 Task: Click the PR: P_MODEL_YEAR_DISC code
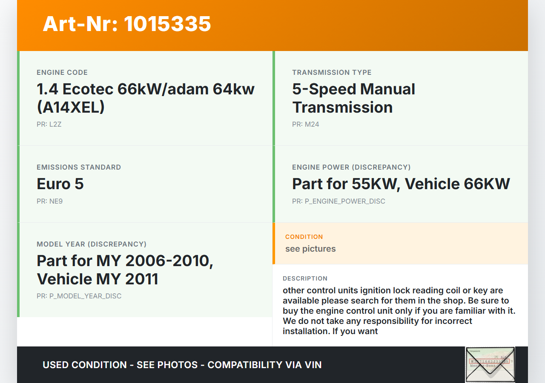[79, 296]
